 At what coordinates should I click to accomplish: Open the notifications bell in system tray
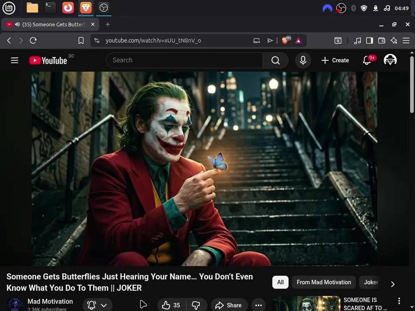pyautogui.click(x=376, y=8)
